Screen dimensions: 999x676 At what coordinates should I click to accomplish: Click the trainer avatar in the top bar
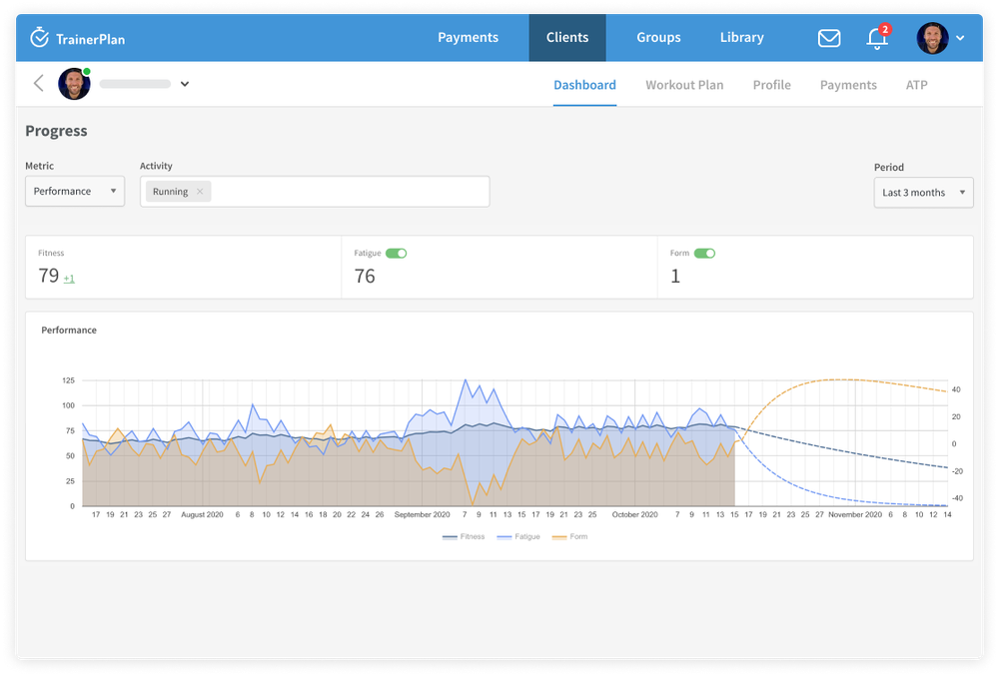pos(932,38)
